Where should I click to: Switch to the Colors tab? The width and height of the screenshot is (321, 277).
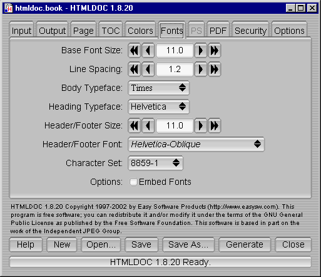(x=140, y=31)
